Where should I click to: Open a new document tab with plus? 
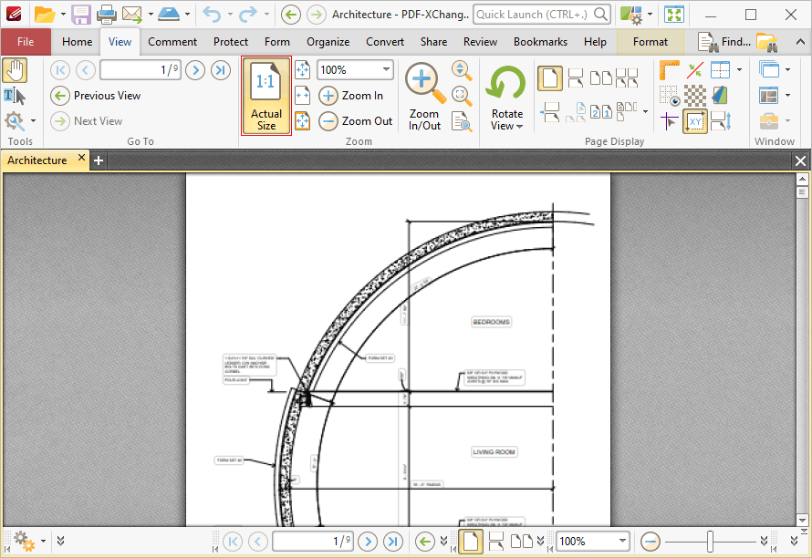pos(99,160)
